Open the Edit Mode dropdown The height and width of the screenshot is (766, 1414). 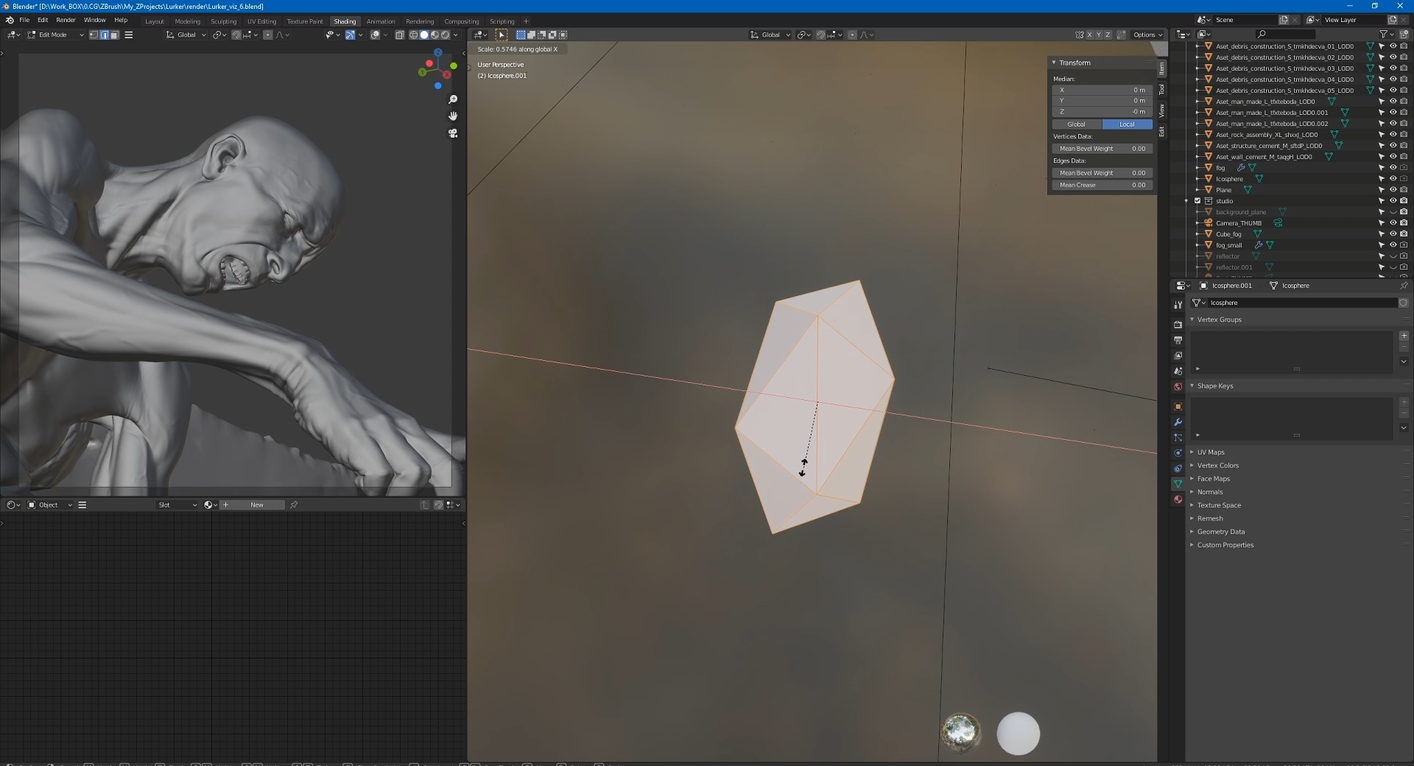click(x=56, y=35)
